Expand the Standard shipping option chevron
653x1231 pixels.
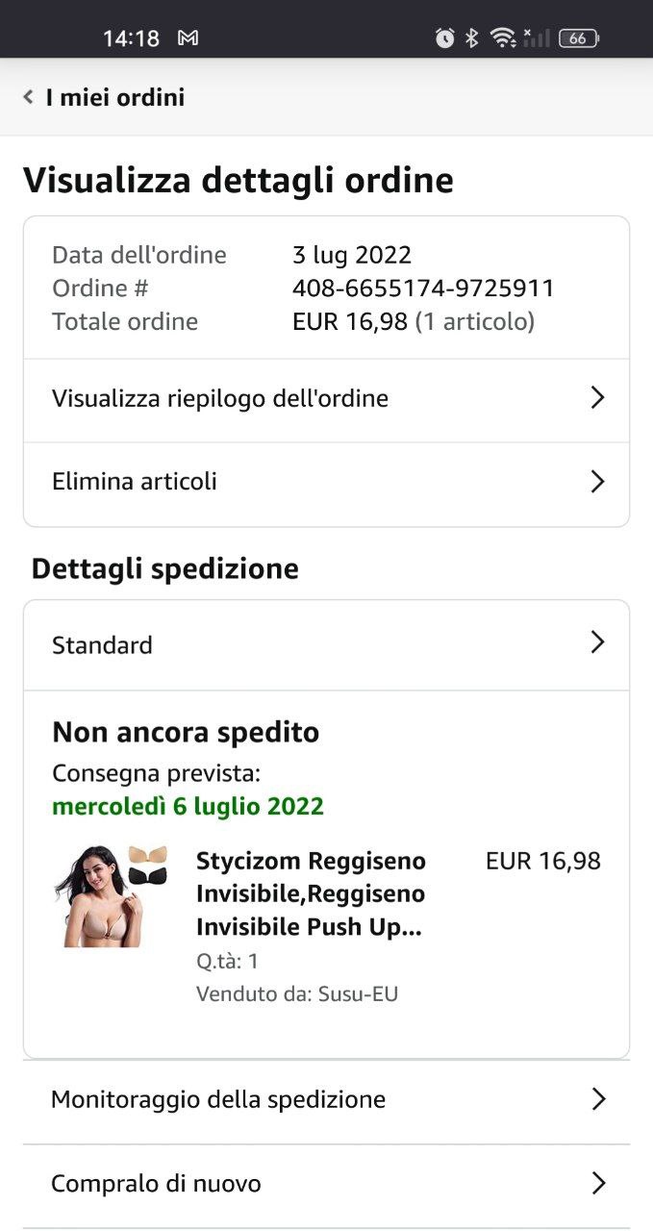point(597,643)
